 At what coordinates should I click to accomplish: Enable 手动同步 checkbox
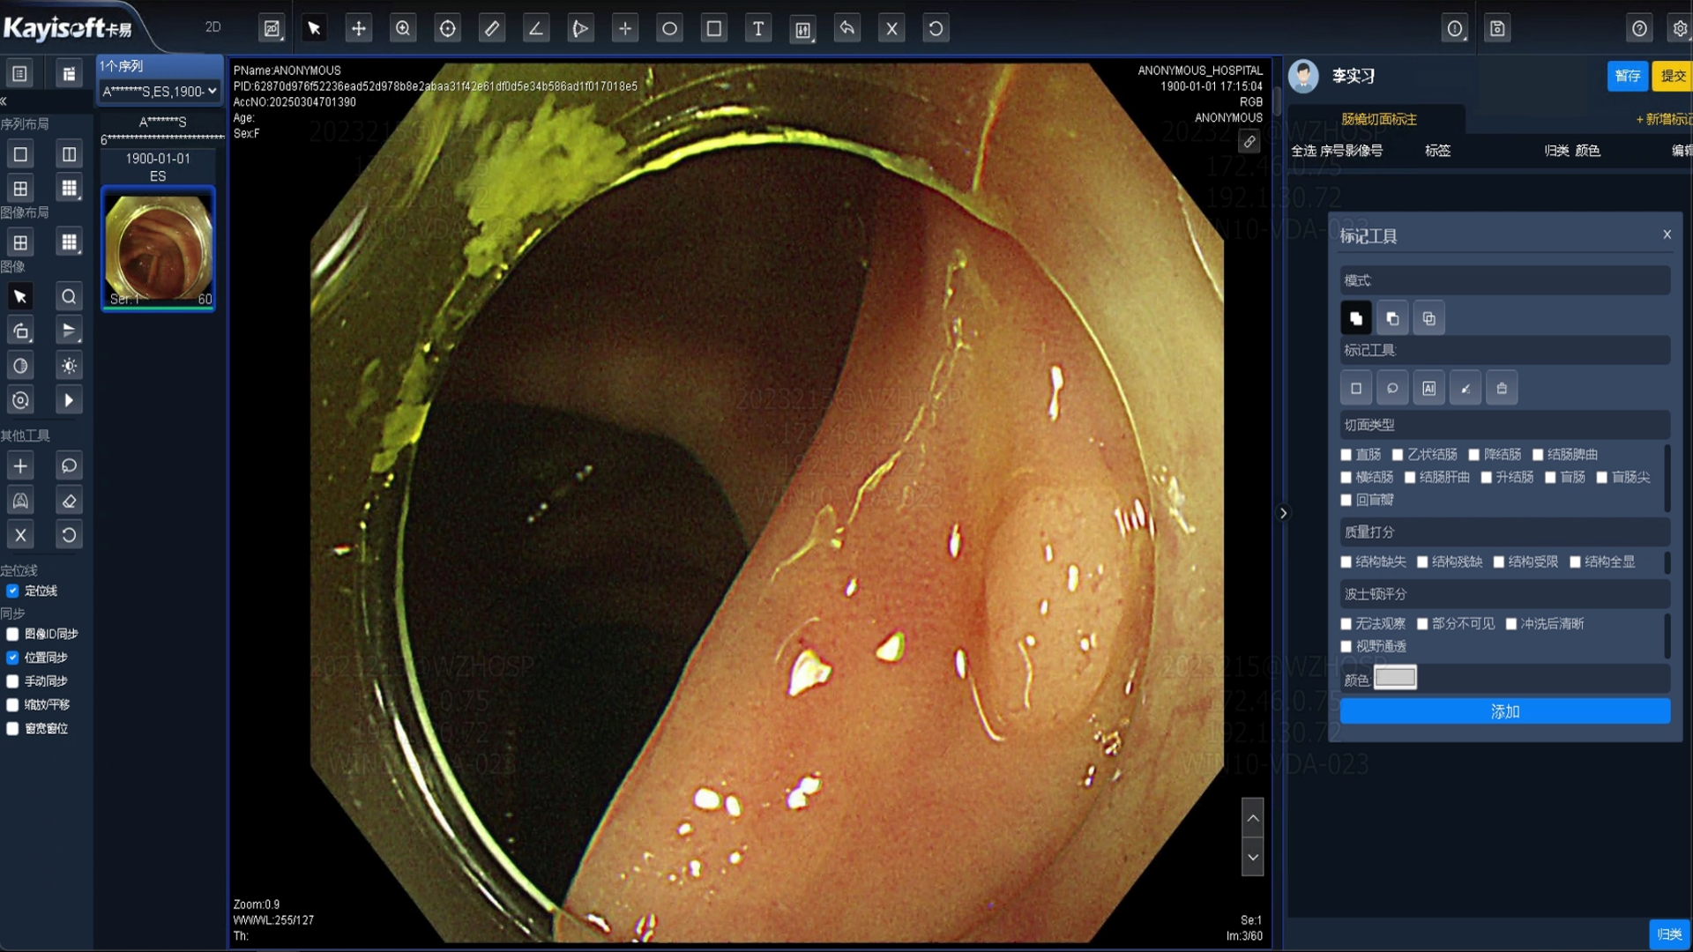(12, 681)
